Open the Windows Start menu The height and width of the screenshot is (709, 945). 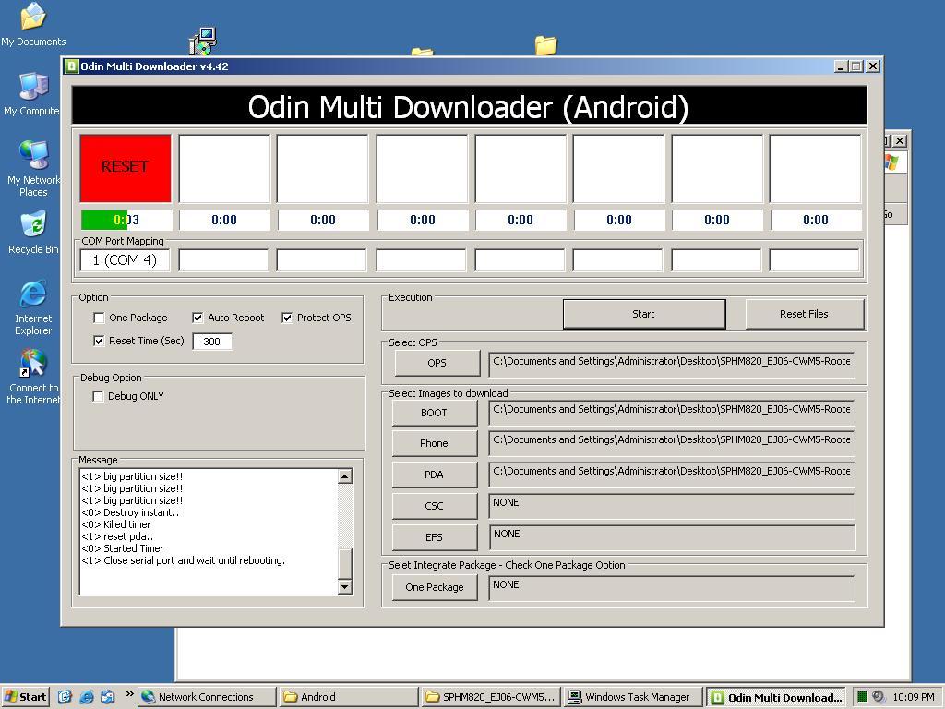[x=25, y=697]
